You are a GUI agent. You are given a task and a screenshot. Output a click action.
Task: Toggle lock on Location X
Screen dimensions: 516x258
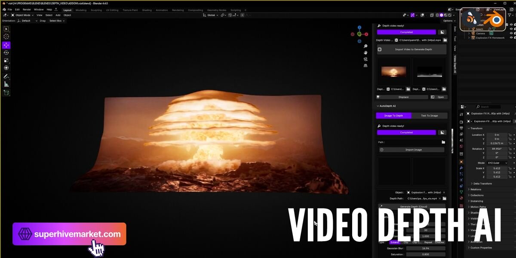click(510, 135)
